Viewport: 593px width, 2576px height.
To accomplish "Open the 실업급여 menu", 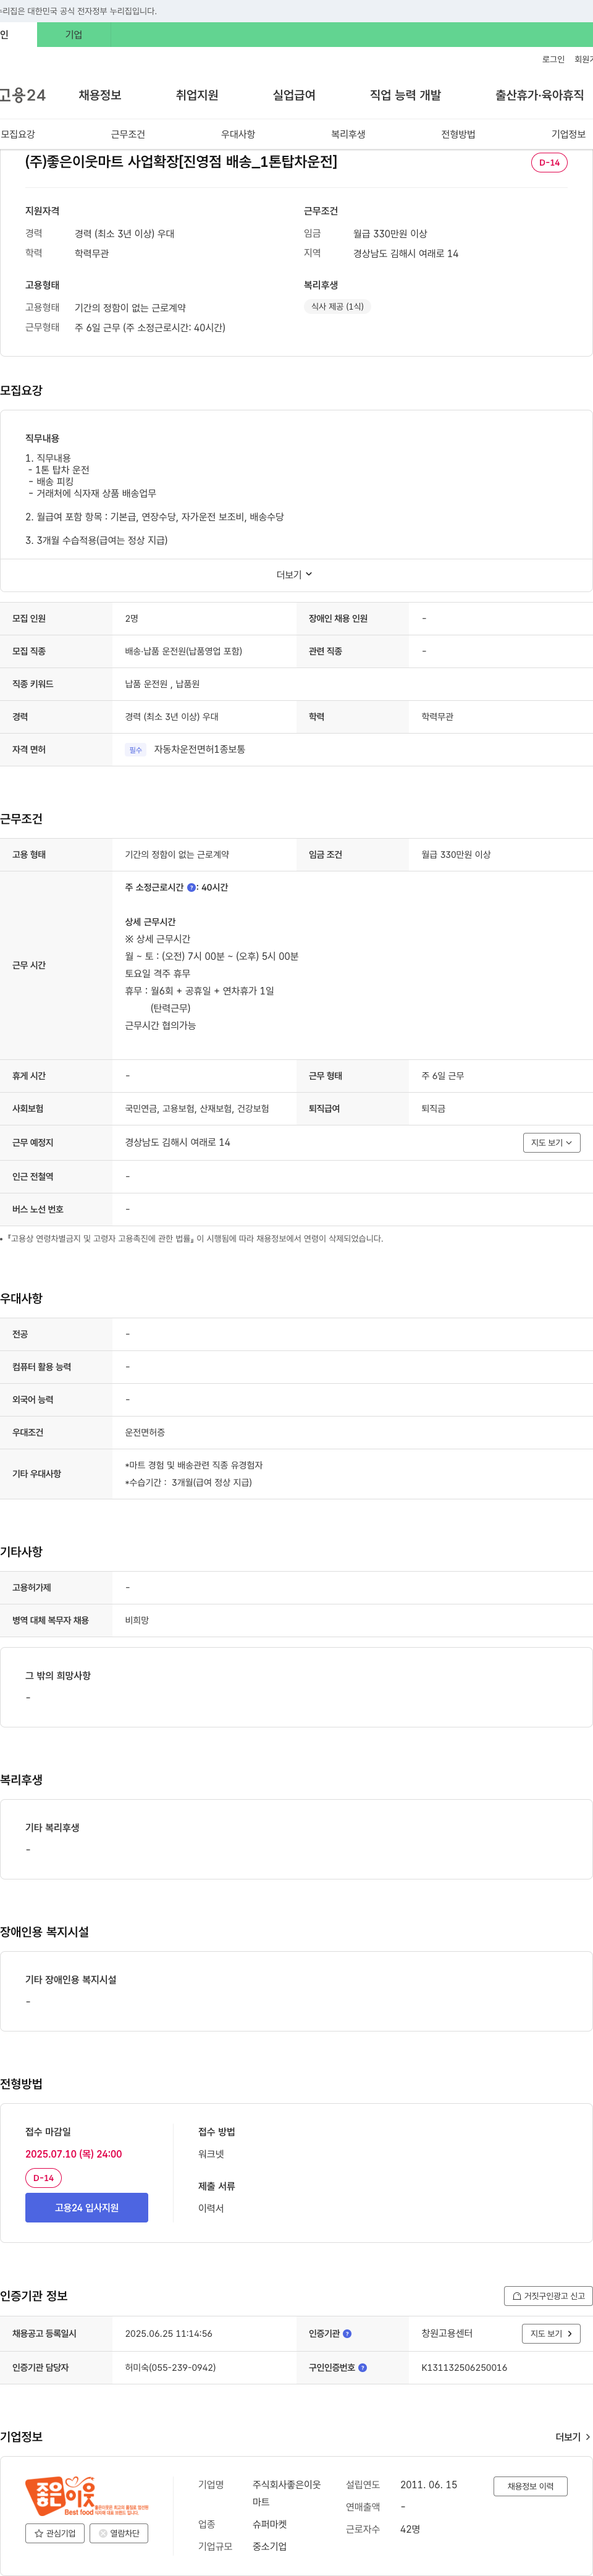I will point(294,95).
